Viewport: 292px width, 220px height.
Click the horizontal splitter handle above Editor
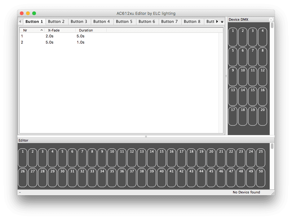click(146, 137)
